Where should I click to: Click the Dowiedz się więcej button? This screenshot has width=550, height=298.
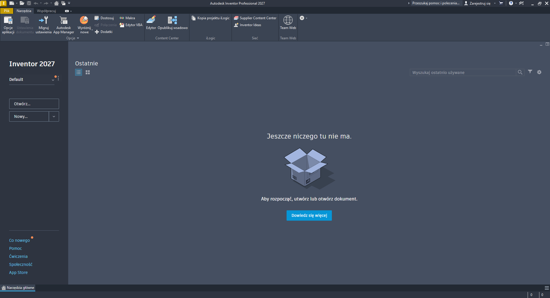click(309, 215)
